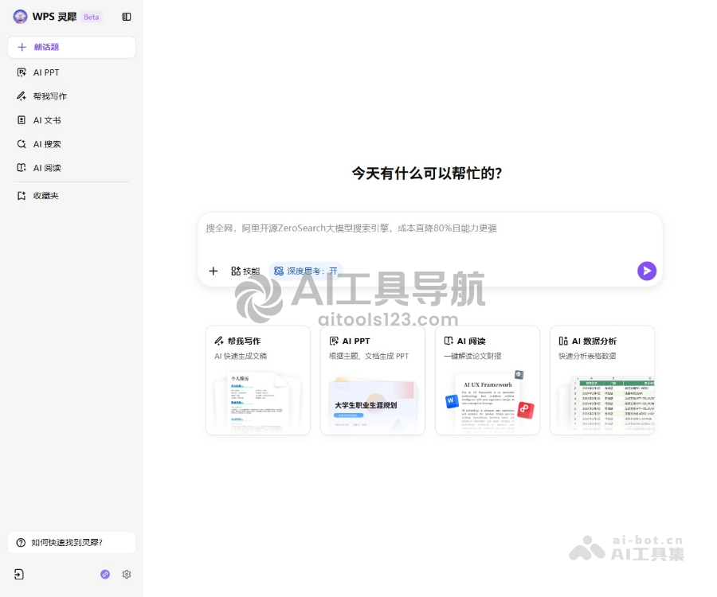Click the text 一键解读论文财报
Viewport: 717px width, 597px height.
click(472, 356)
